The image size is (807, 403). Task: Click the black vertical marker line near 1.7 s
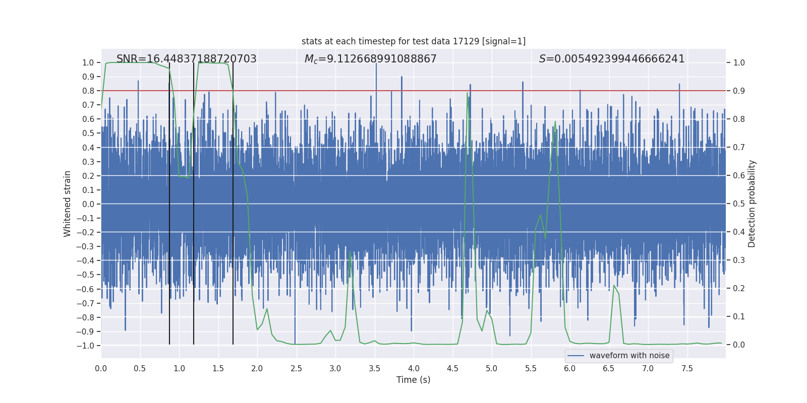click(233, 204)
